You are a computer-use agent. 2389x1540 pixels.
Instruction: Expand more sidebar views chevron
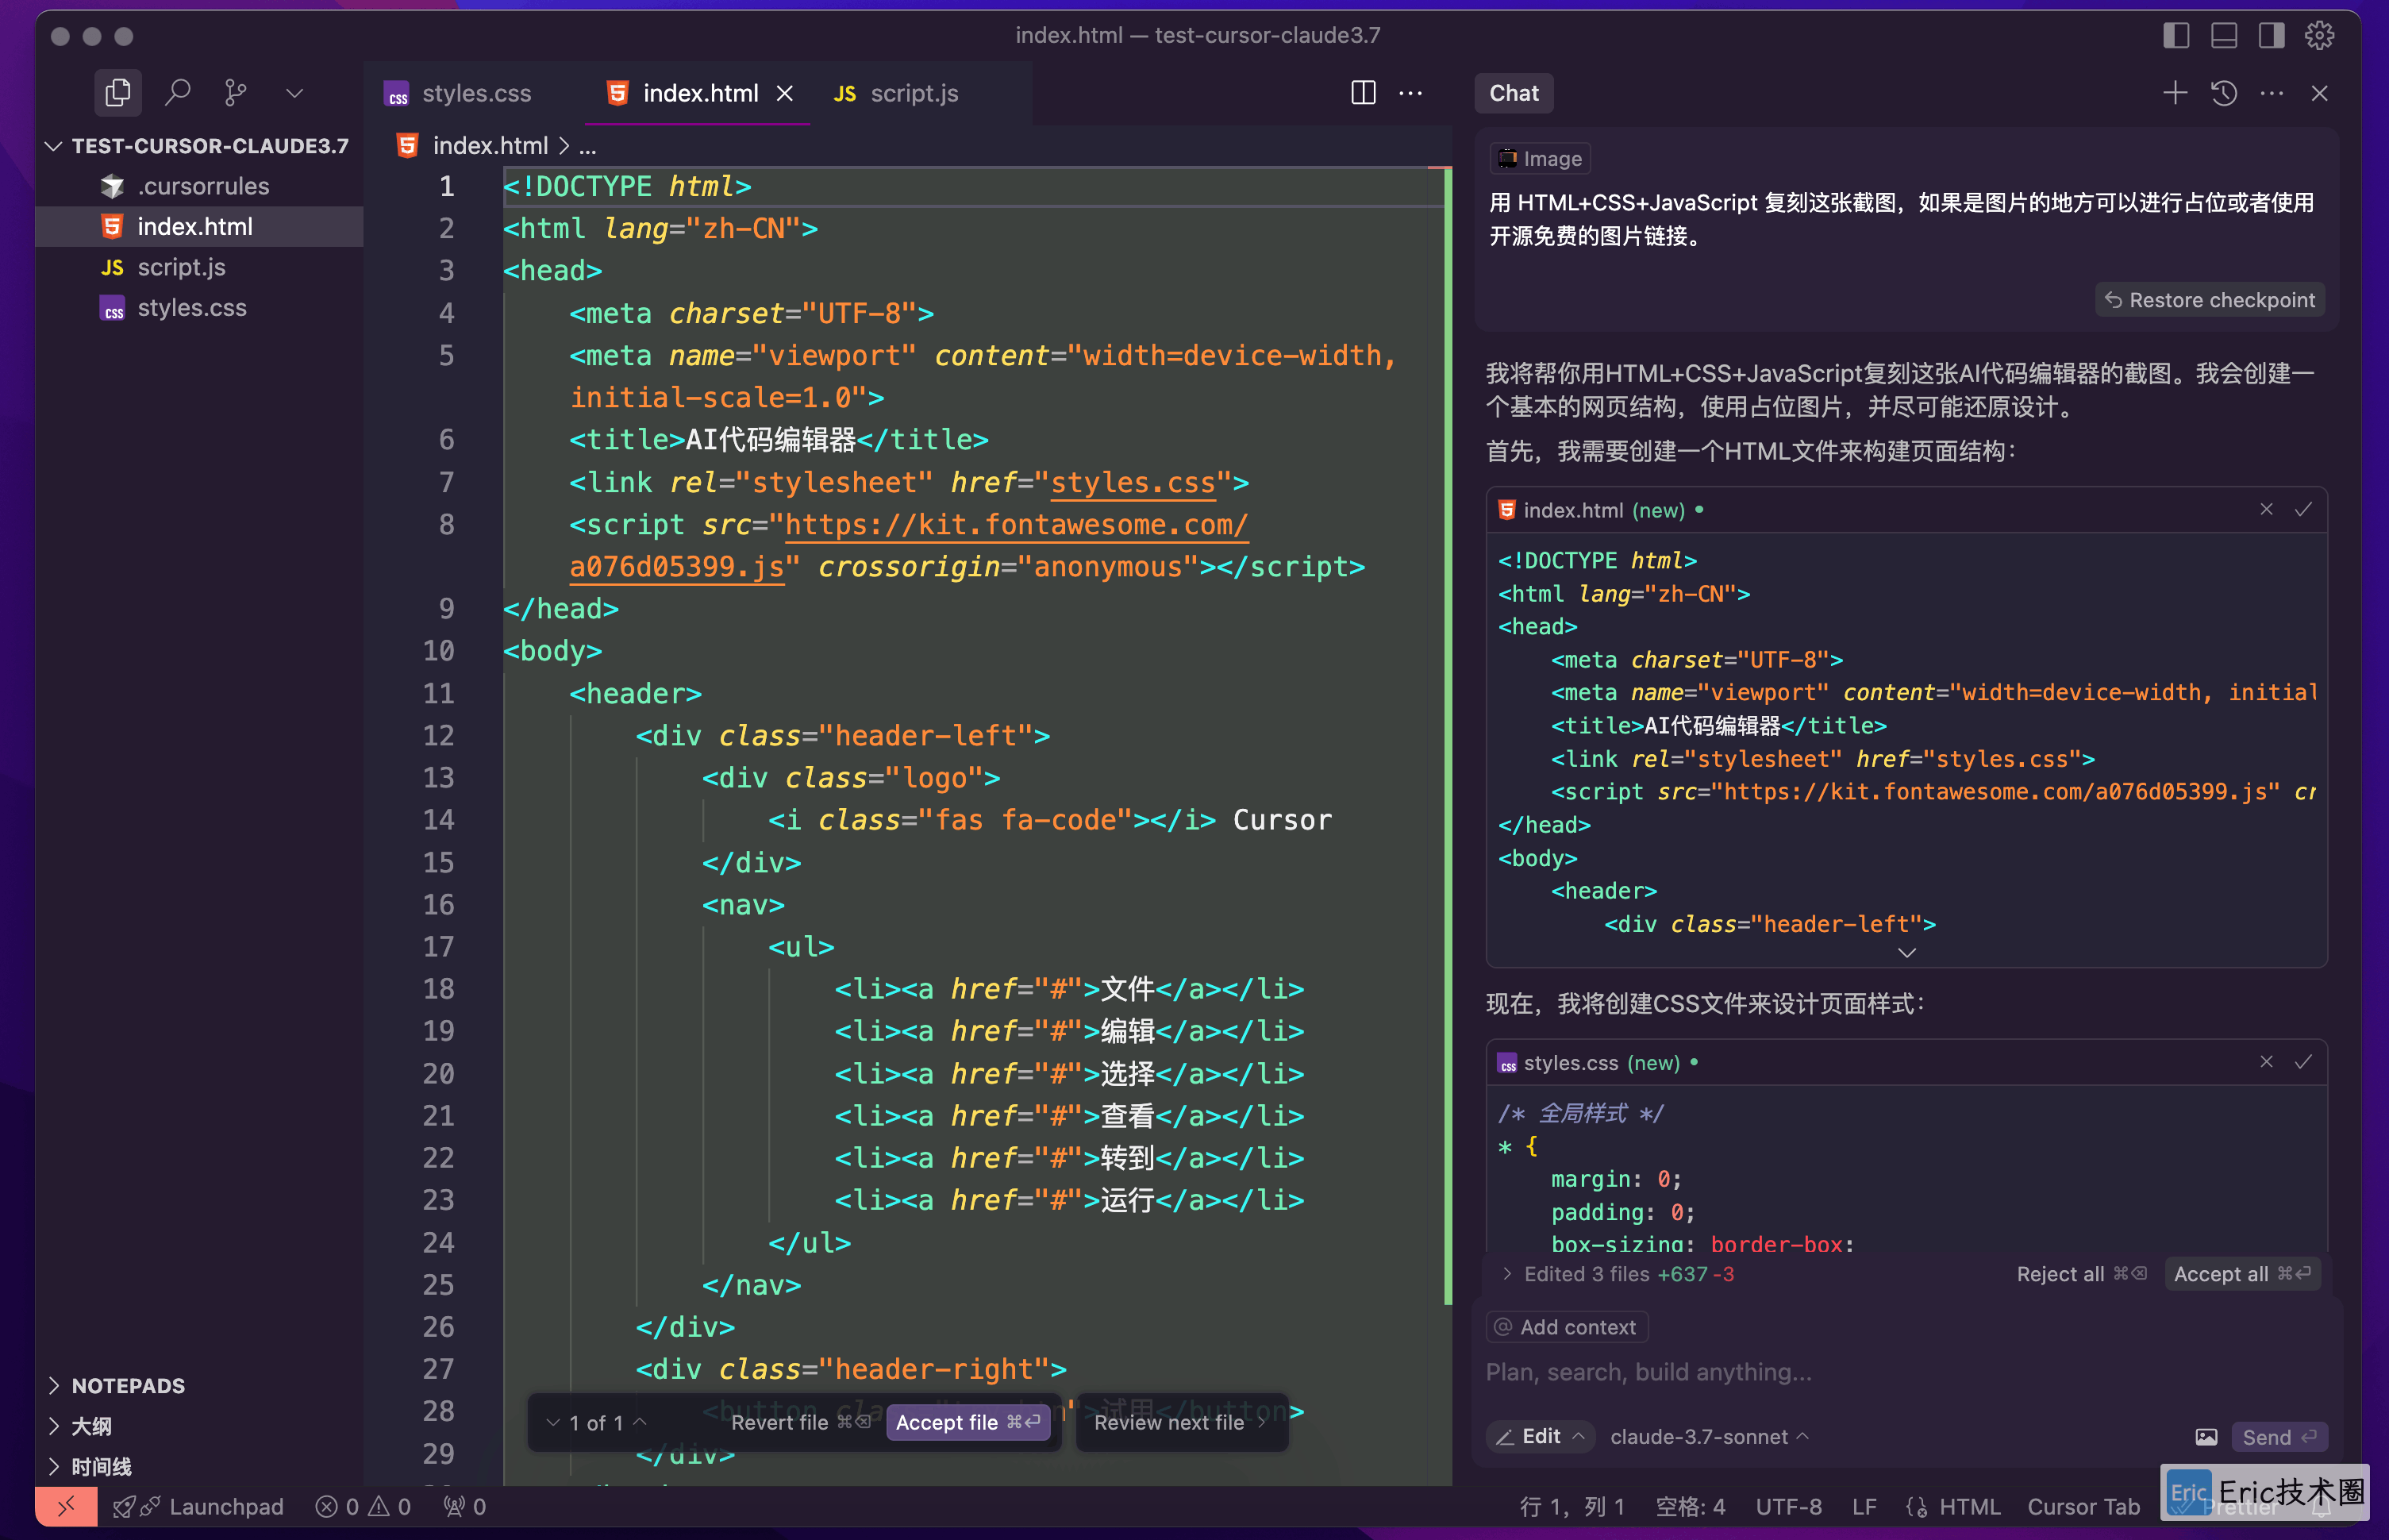294,93
